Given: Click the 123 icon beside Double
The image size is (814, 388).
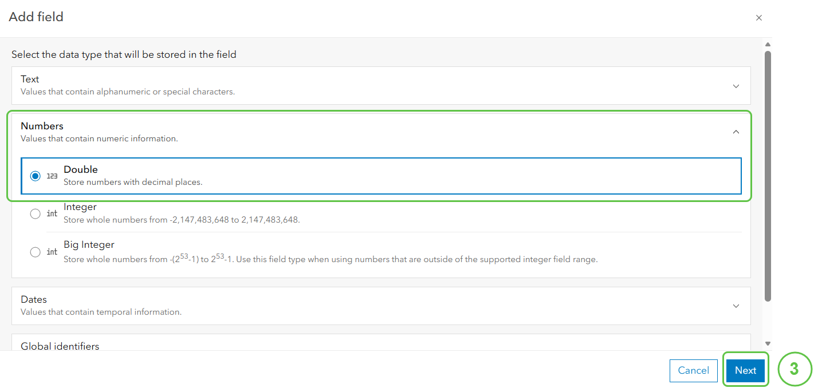Looking at the screenshot, I should point(52,176).
